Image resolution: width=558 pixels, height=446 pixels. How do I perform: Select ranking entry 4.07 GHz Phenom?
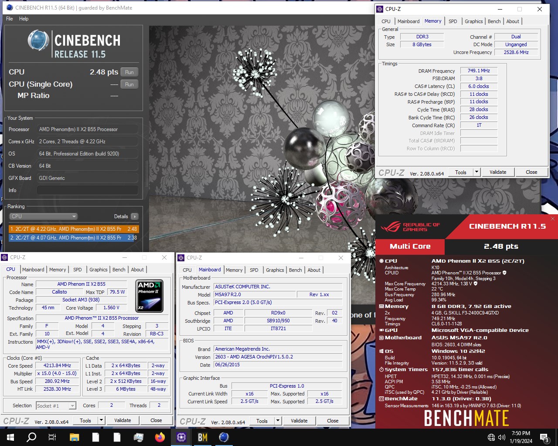click(x=74, y=238)
